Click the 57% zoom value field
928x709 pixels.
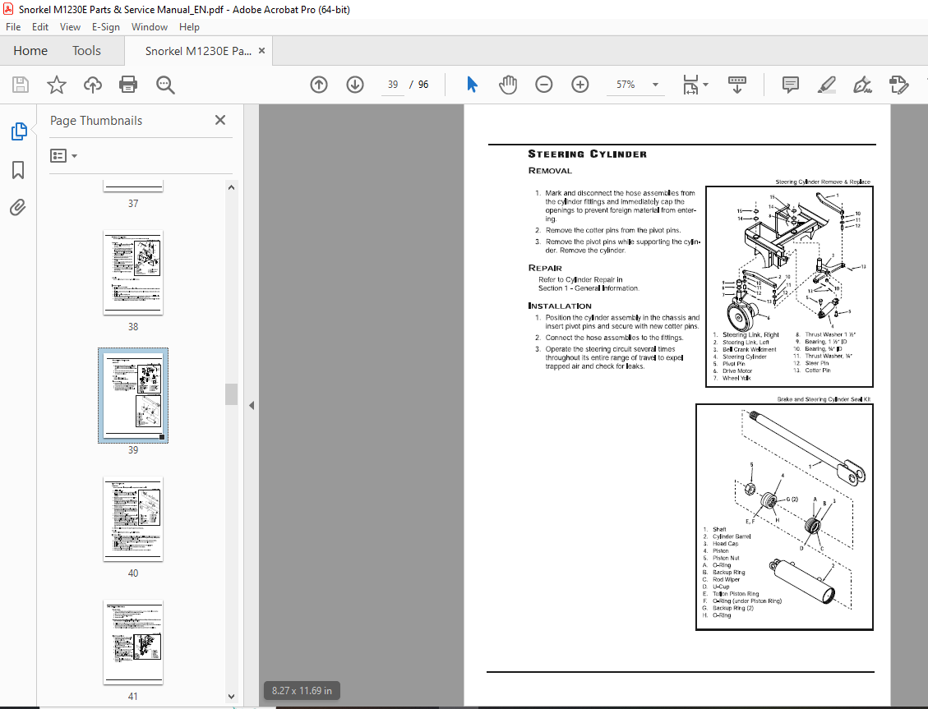tap(626, 85)
